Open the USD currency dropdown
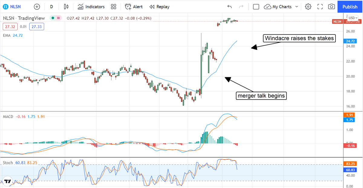This screenshot has width=363, height=188. click(352, 18)
